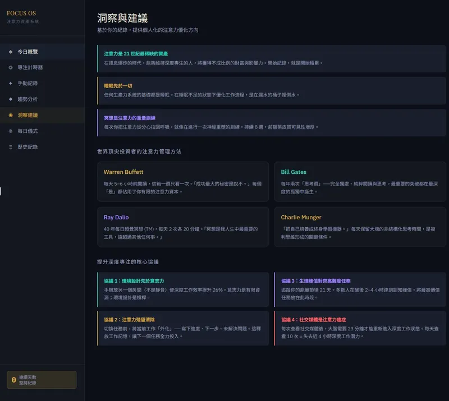
Task: Switch to 趨勢分析 view
Action: coord(43,99)
